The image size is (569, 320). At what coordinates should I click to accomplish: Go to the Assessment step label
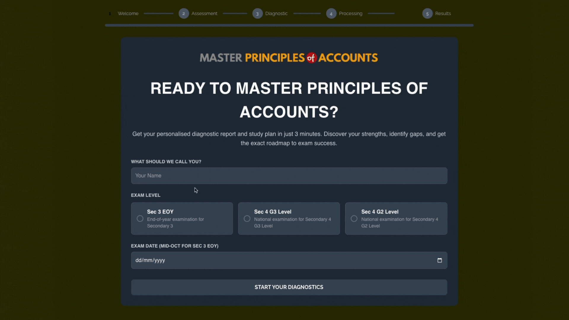[x=204, y=14]
